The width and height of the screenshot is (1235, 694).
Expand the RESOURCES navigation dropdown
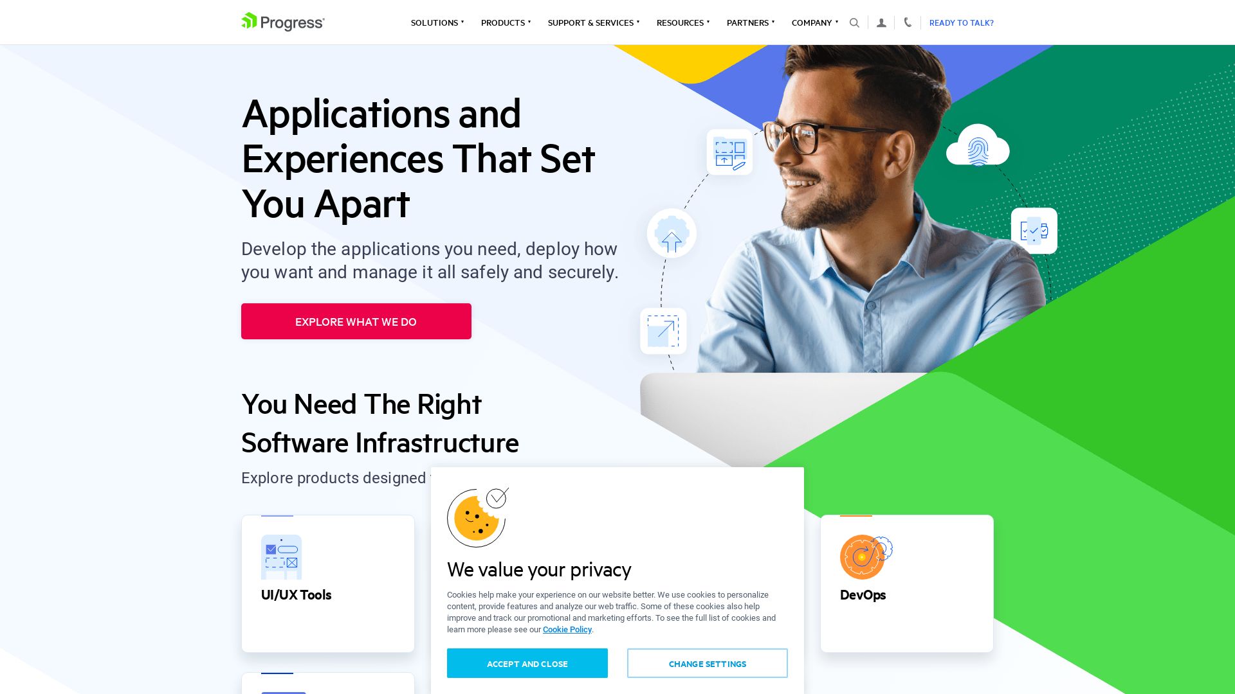pos(681,22)
